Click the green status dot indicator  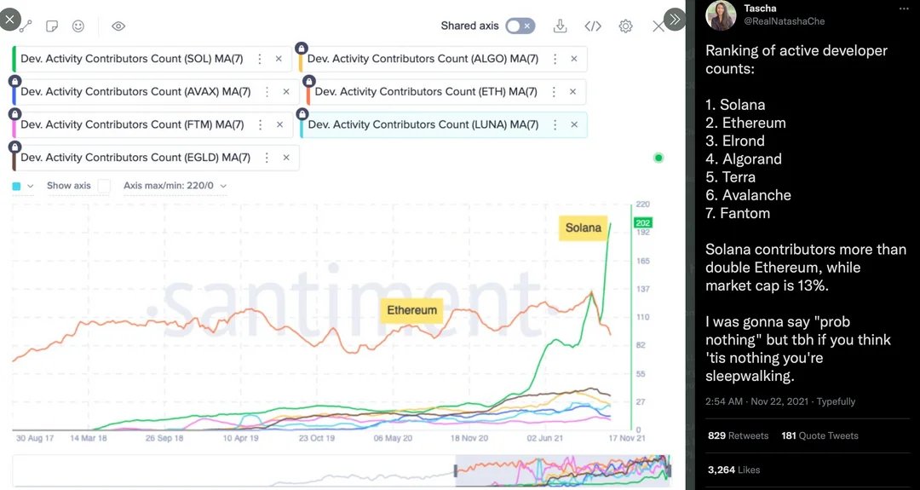click(658, 158)
